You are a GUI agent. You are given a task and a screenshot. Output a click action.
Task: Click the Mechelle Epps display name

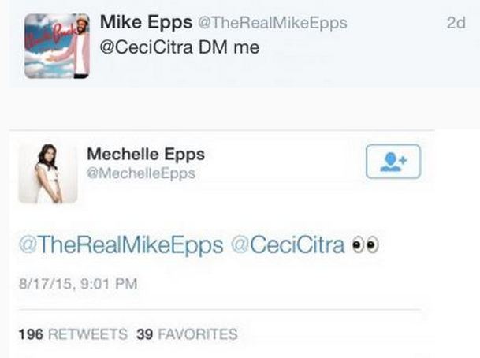pyautogui.click(x=146, y=154)
